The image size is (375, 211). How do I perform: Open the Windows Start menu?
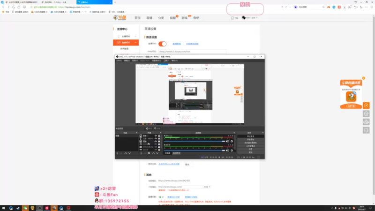point(3,208)
